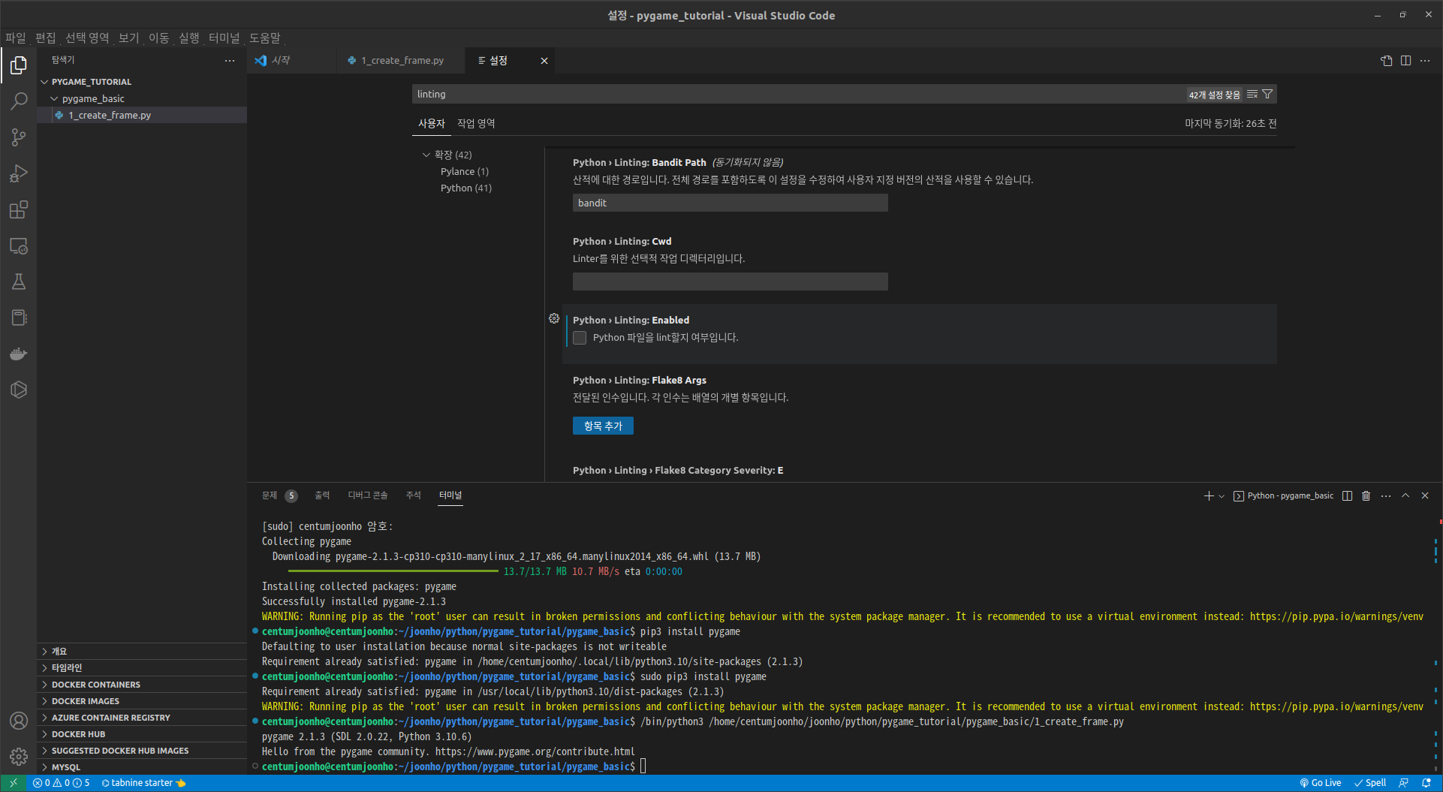Open the Search view in the activity bar
The image size is (1443, 792).
[19, 101]
